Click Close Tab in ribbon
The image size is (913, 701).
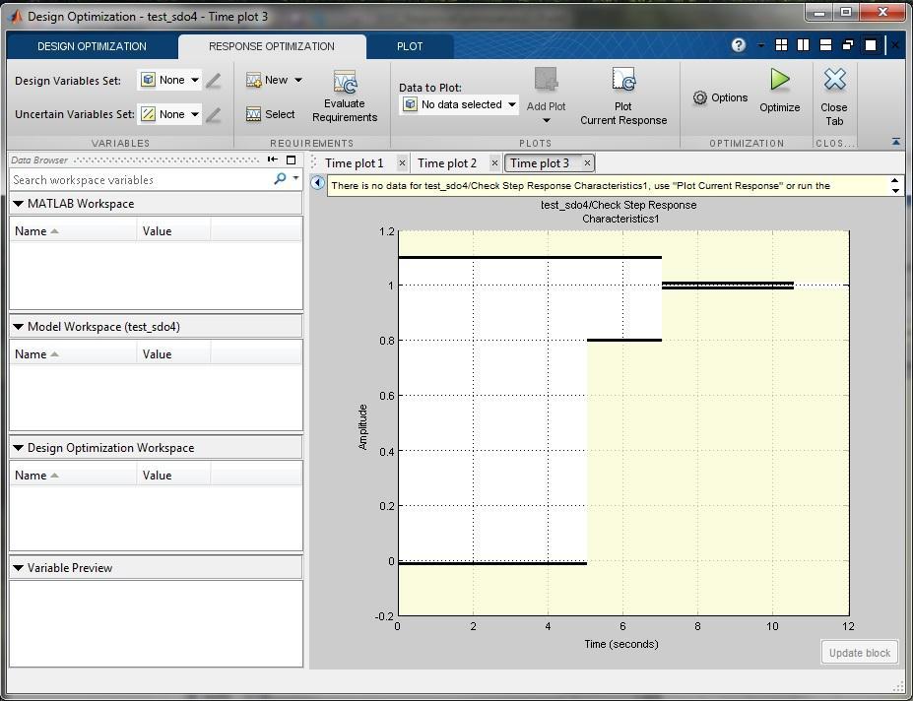(x=834, y=96)
